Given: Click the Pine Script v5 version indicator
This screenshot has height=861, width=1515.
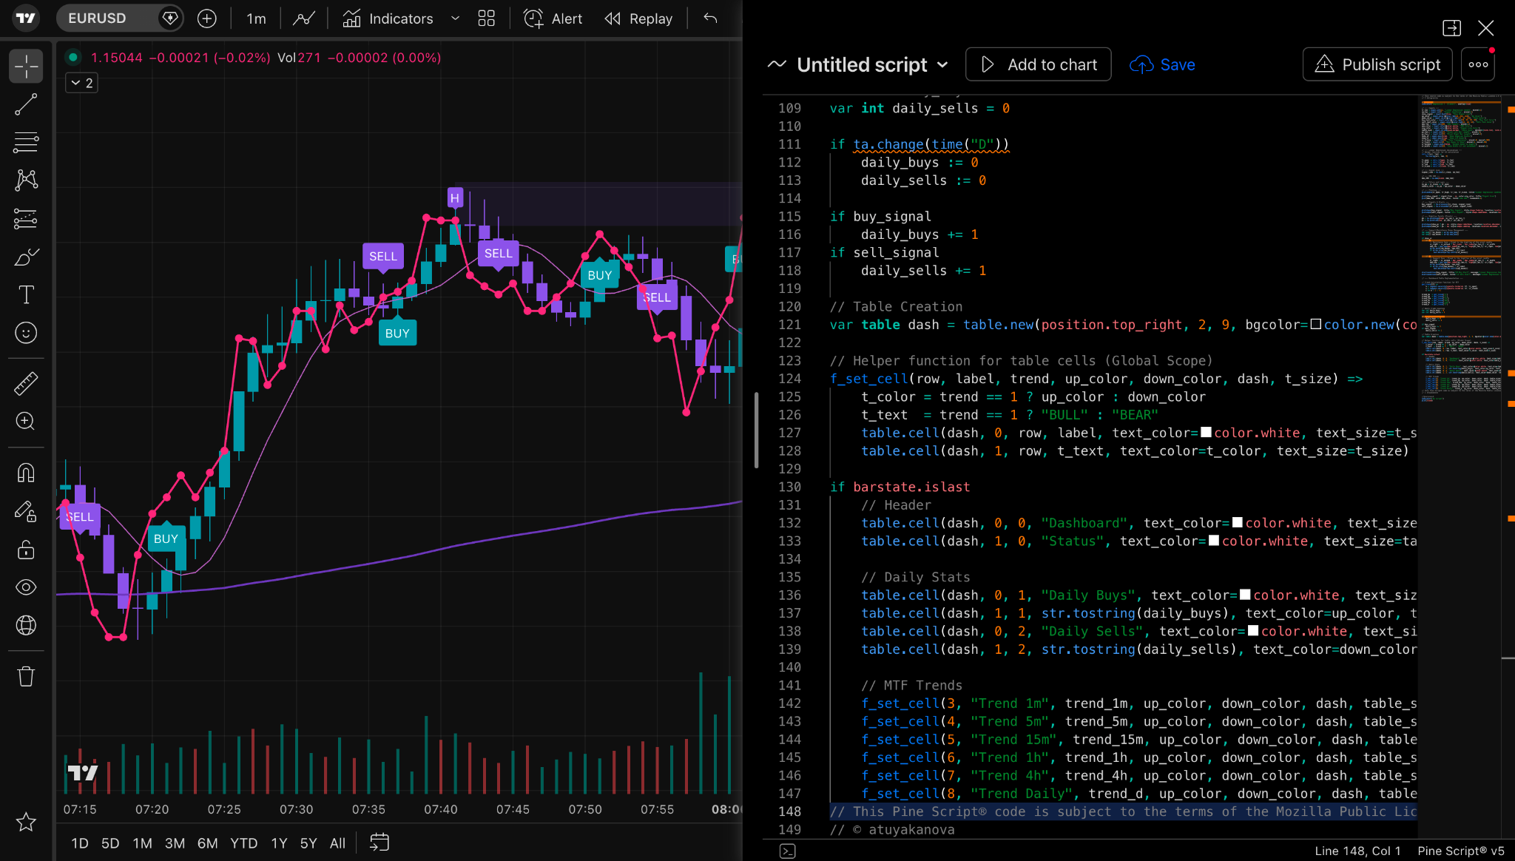Looking at the screenshot, I should (x=1460, y=851).
